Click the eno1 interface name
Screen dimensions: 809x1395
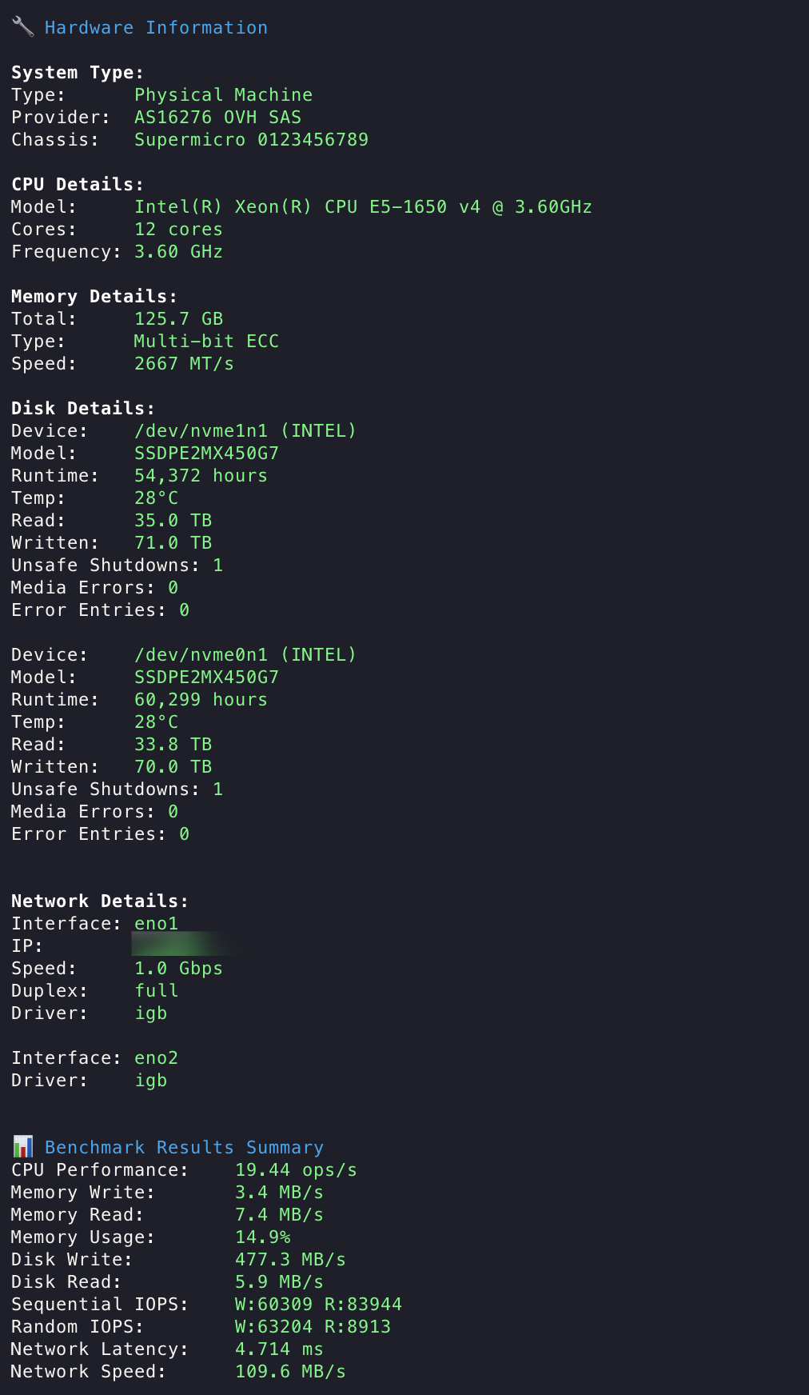point(156,923)
